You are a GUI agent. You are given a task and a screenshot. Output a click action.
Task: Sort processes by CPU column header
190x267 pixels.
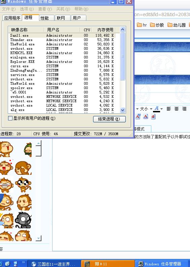tap(87, 30)
